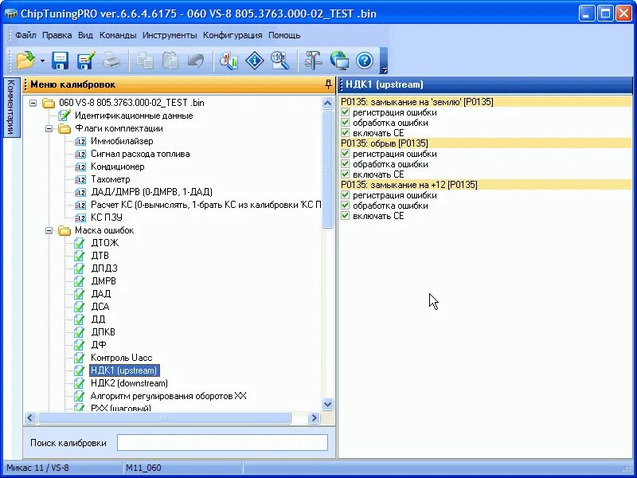
Task: Pin the Меню калибровок panel
Action: (328, 84)
